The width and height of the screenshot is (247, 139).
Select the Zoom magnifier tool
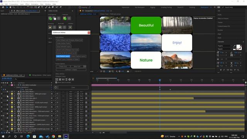click(x=14, y=7)
